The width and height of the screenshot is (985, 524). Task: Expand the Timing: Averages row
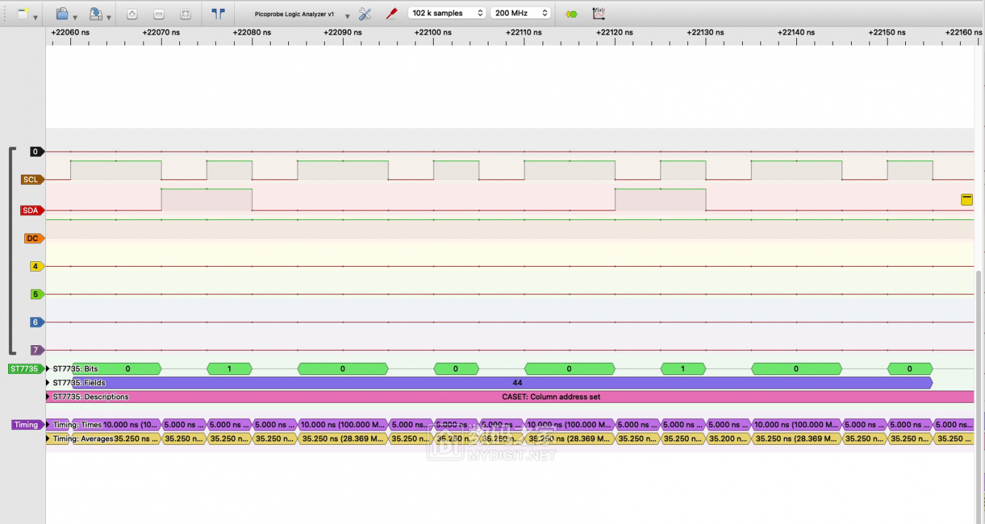tap(48, 439)
